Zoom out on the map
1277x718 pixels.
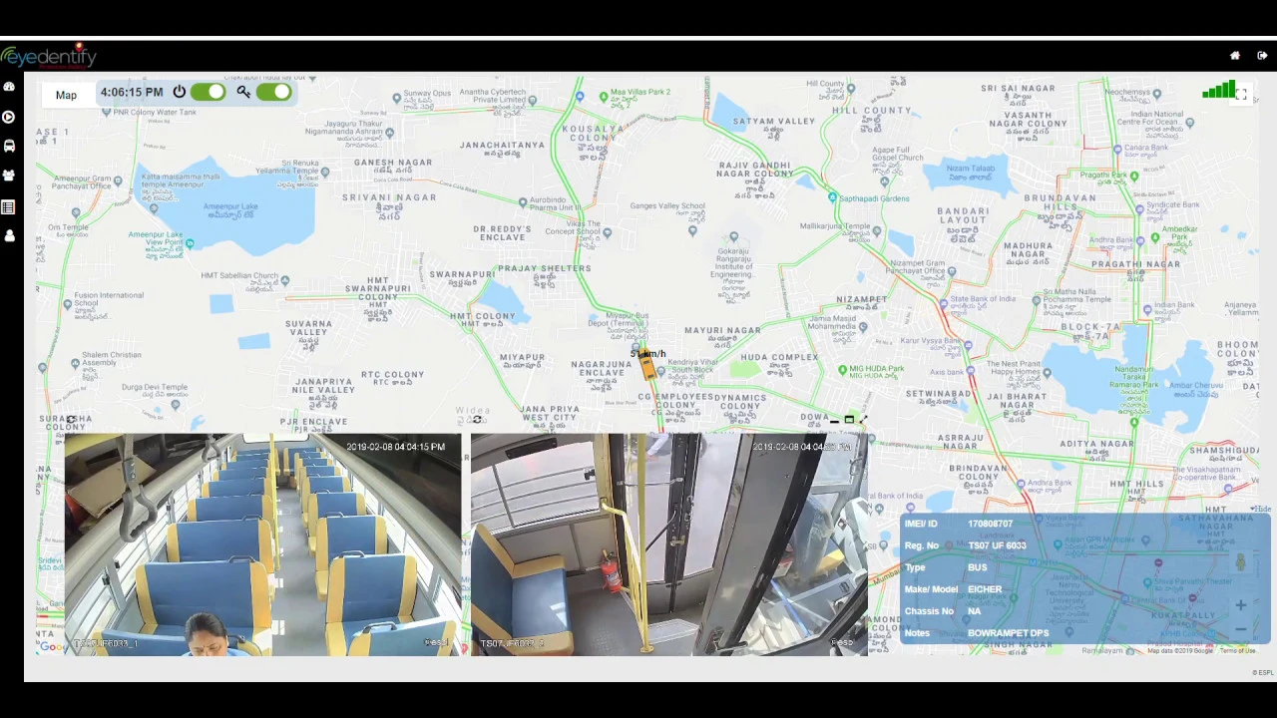pos(1240,629)
